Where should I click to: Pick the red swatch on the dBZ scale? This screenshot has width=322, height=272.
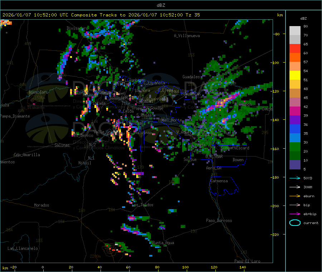pyautogui.click(x=295, y=48)
